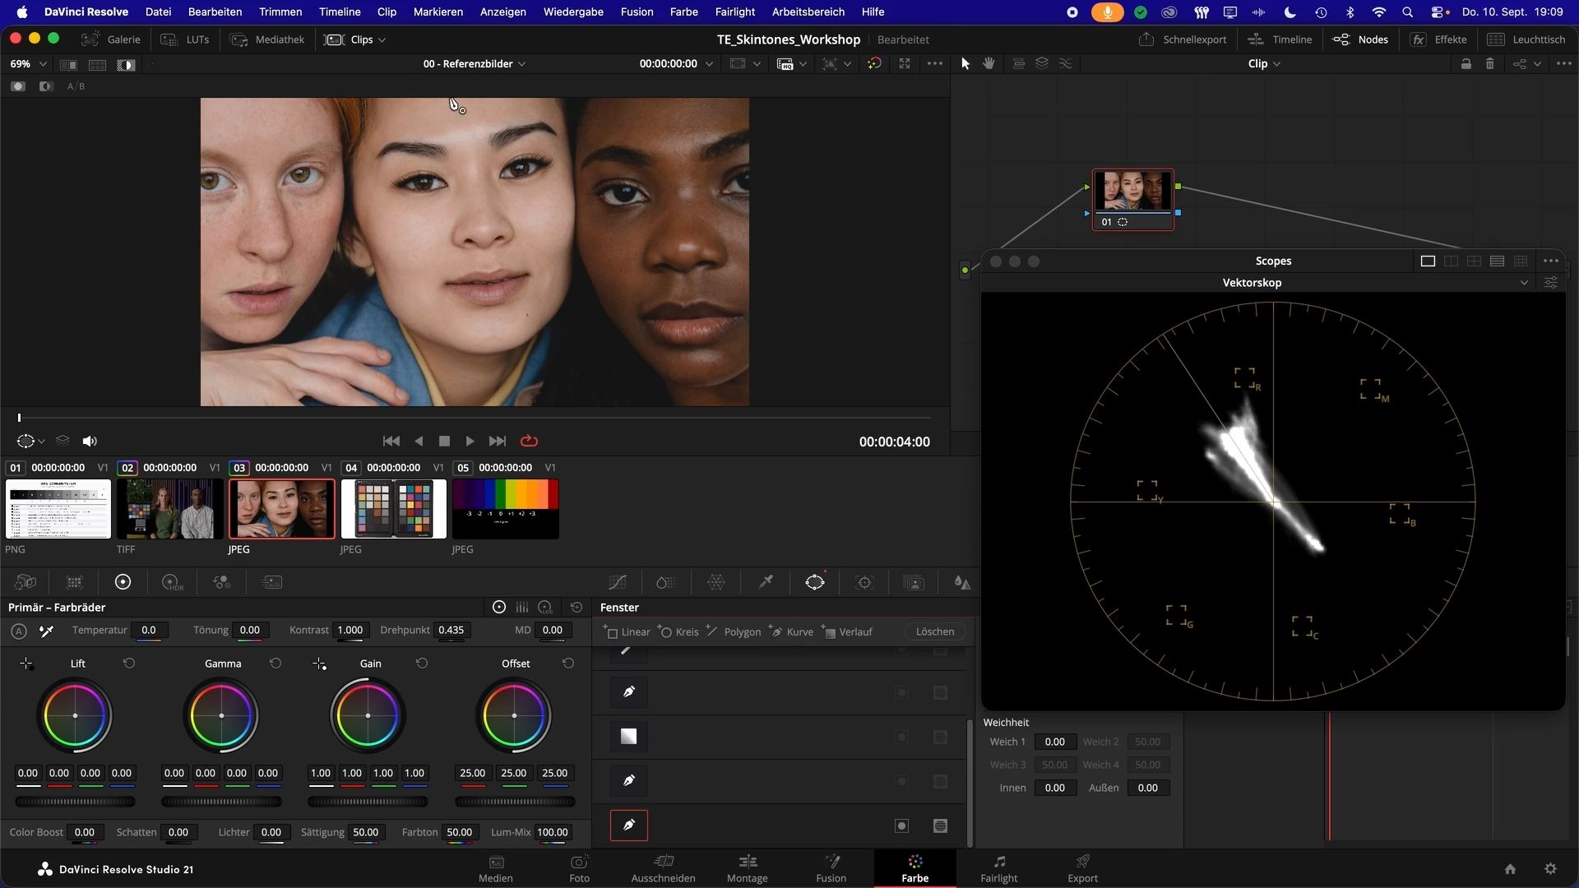Switch wheels panel to bars mode icon
Viewport: 1579px width, 888px height.
point(522,607)
